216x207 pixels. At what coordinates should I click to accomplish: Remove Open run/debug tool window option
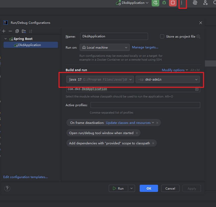pyautogui.click(x=137, y=133)
